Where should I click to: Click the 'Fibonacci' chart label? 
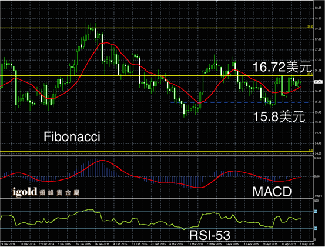(72, 136)
